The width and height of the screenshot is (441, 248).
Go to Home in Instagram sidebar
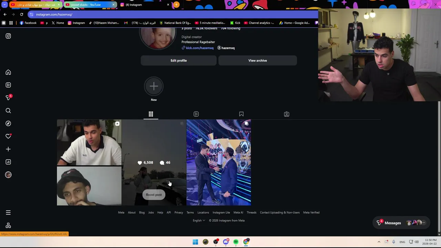[x=8, y=72]
